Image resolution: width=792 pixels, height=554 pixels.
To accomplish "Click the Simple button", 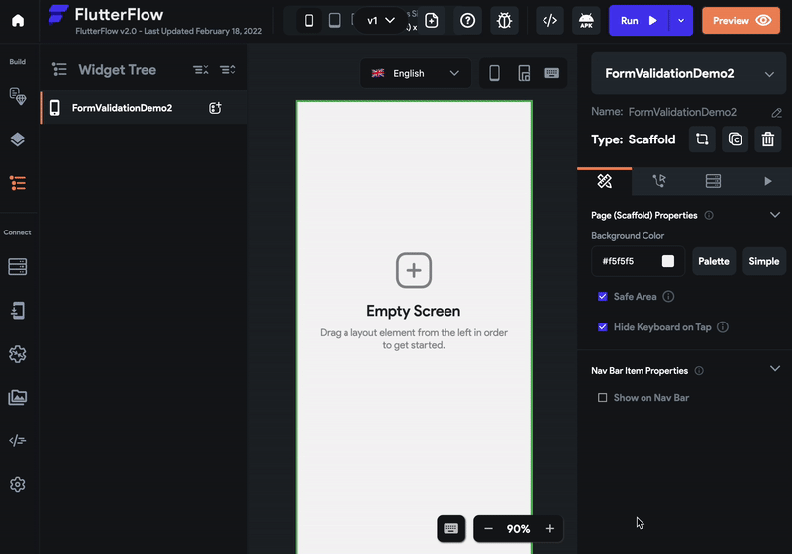I will pyautogui.click(x=764, y=261).
